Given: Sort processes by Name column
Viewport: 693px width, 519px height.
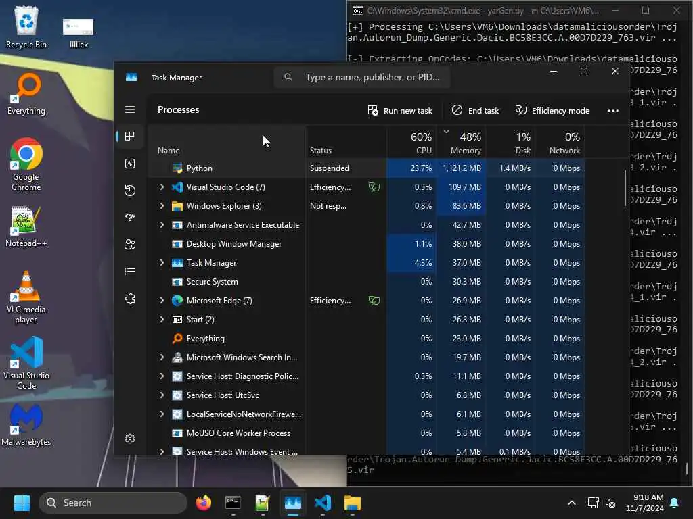Looking at the screenshot, I should coord(226,142).
